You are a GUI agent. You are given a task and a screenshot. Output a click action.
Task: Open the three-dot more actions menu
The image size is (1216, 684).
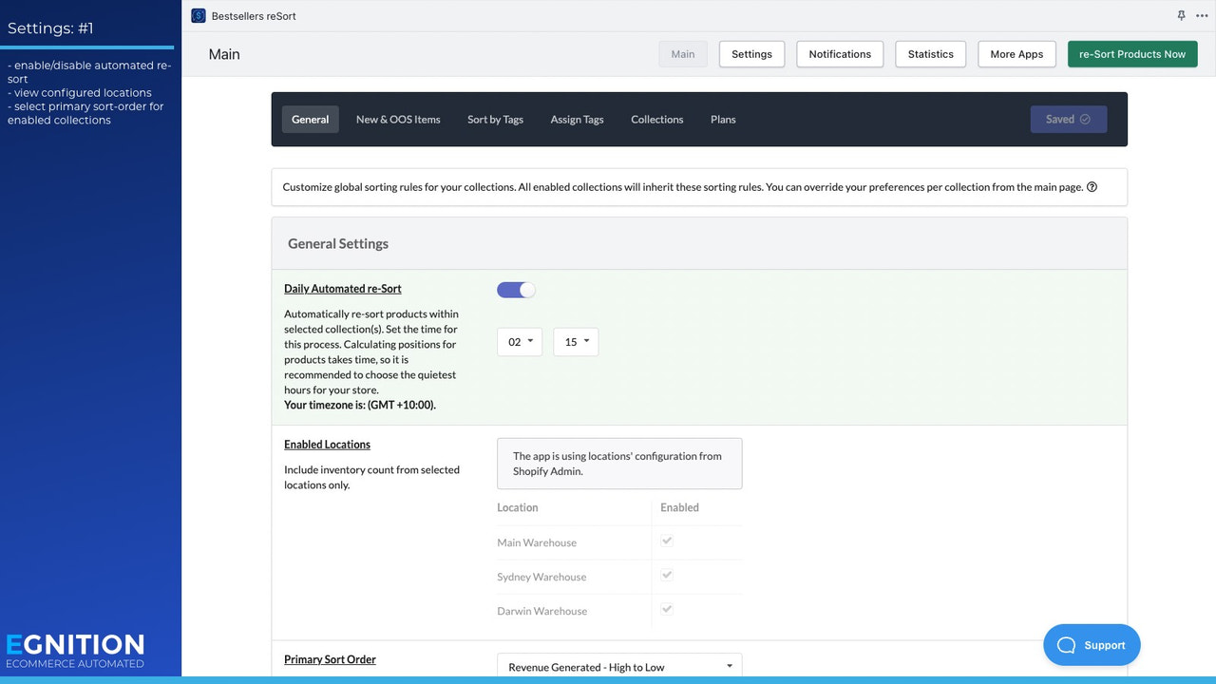point(1202,15)
